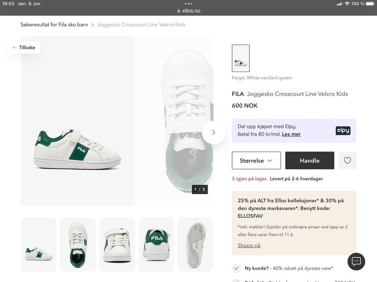The image size is (377, 282).
Task: Show the top-view green insole thumbnail
Action: pyautogui.click(x=78, y=245)
